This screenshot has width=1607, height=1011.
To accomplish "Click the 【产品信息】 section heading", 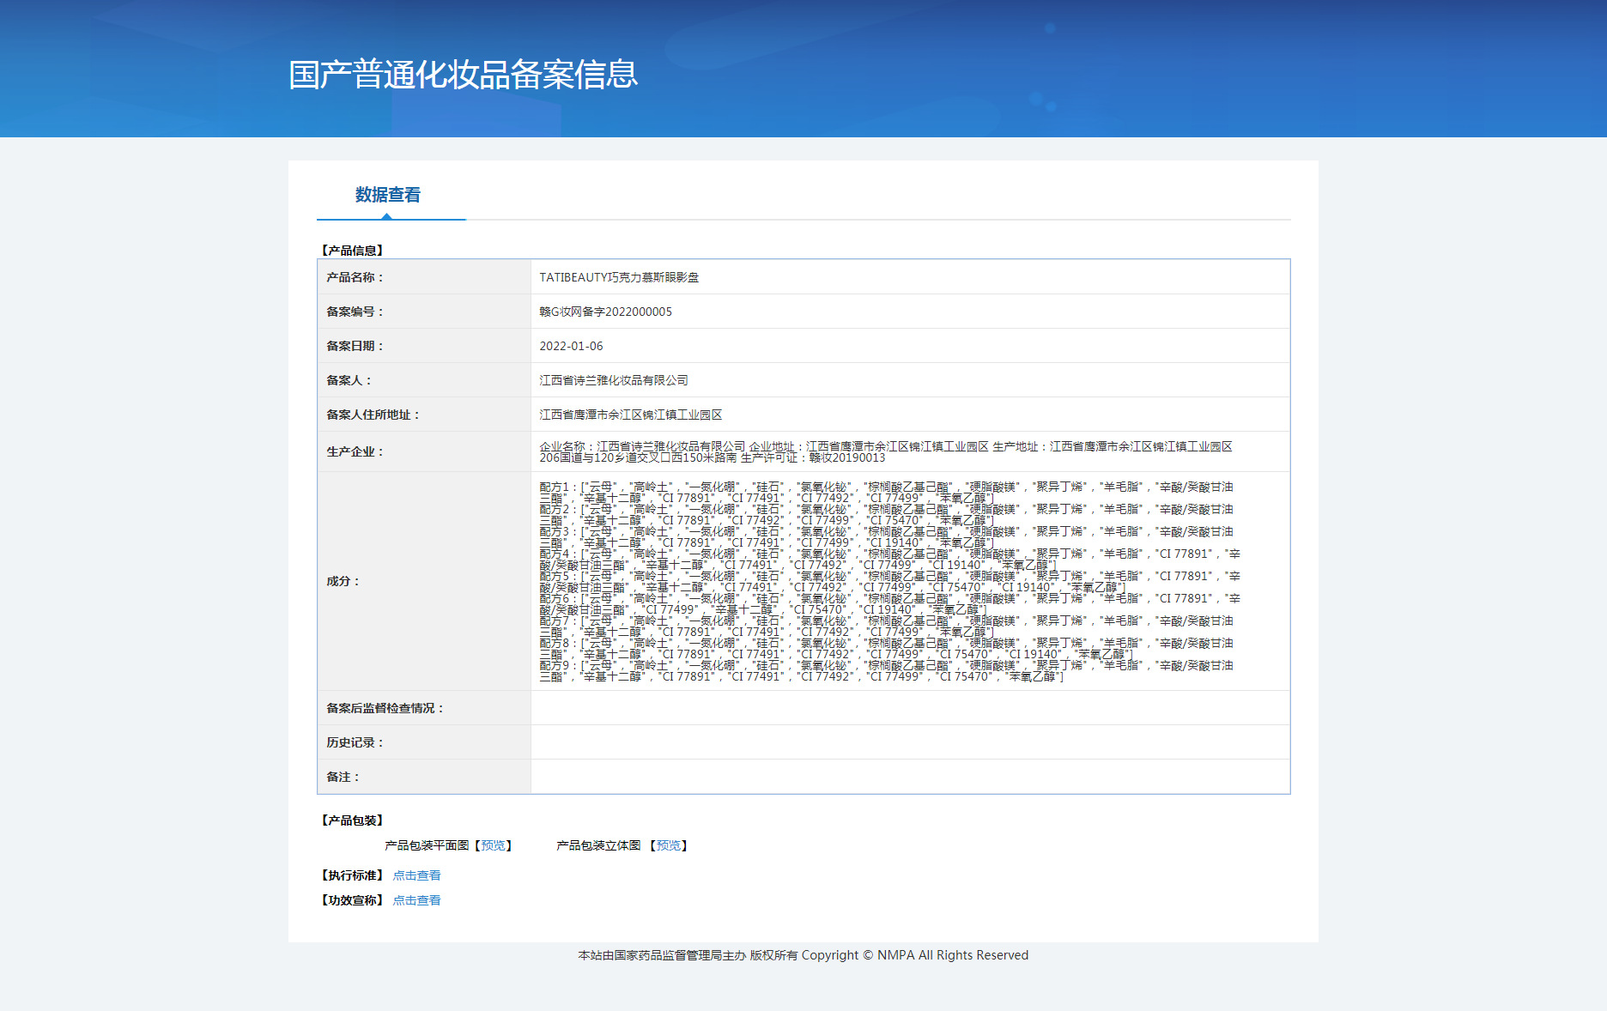I will [x=352, y=251].
